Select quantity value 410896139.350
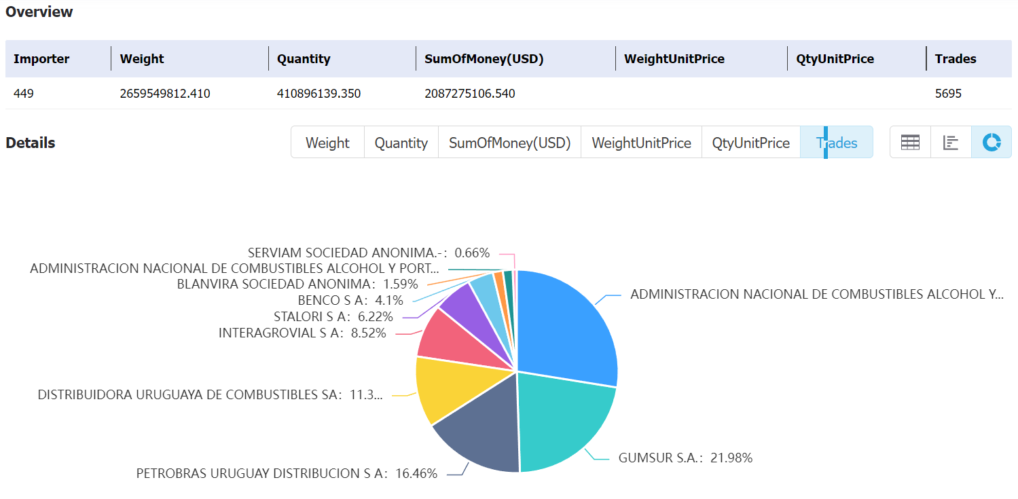The image size is (1018, 499). coord(319,94)
